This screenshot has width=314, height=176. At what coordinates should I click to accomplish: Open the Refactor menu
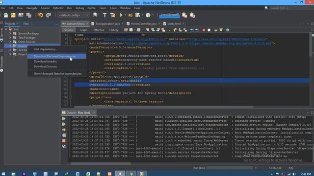click(x=58, y=8)
